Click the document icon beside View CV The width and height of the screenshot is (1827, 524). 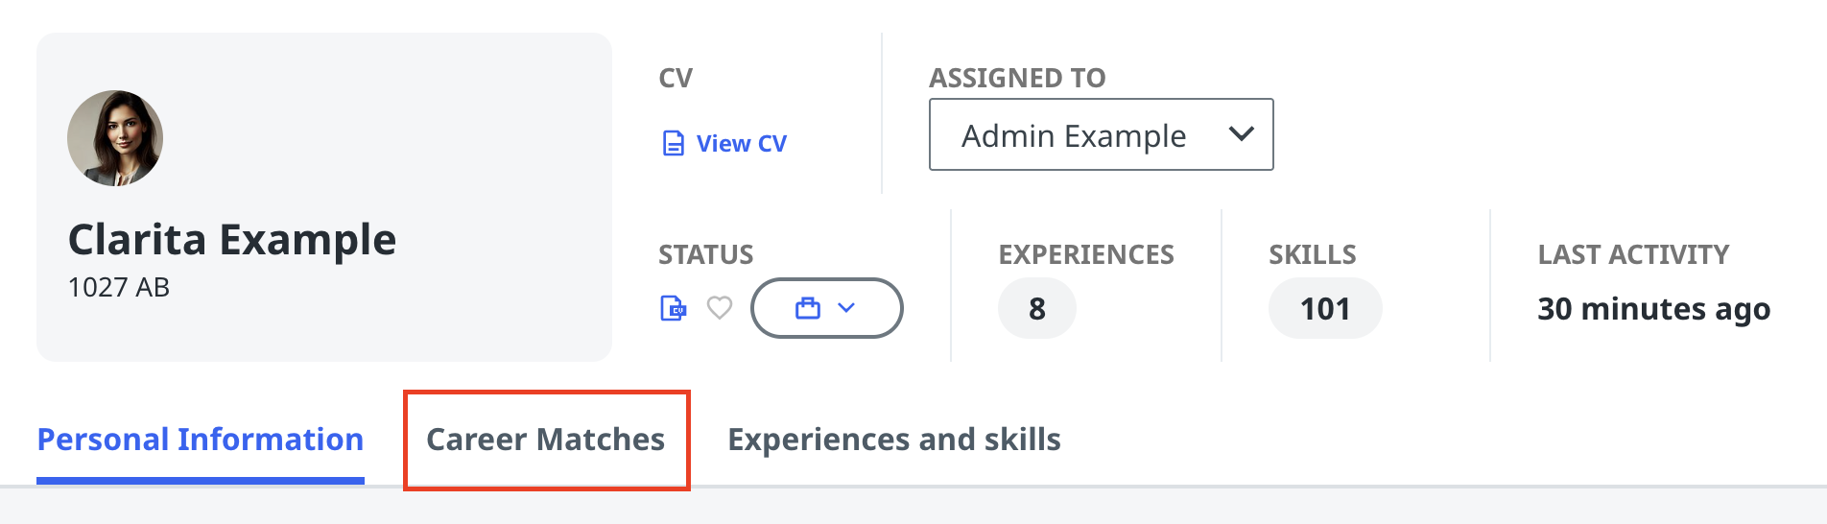pyautogui.click(x=674, y=144)
